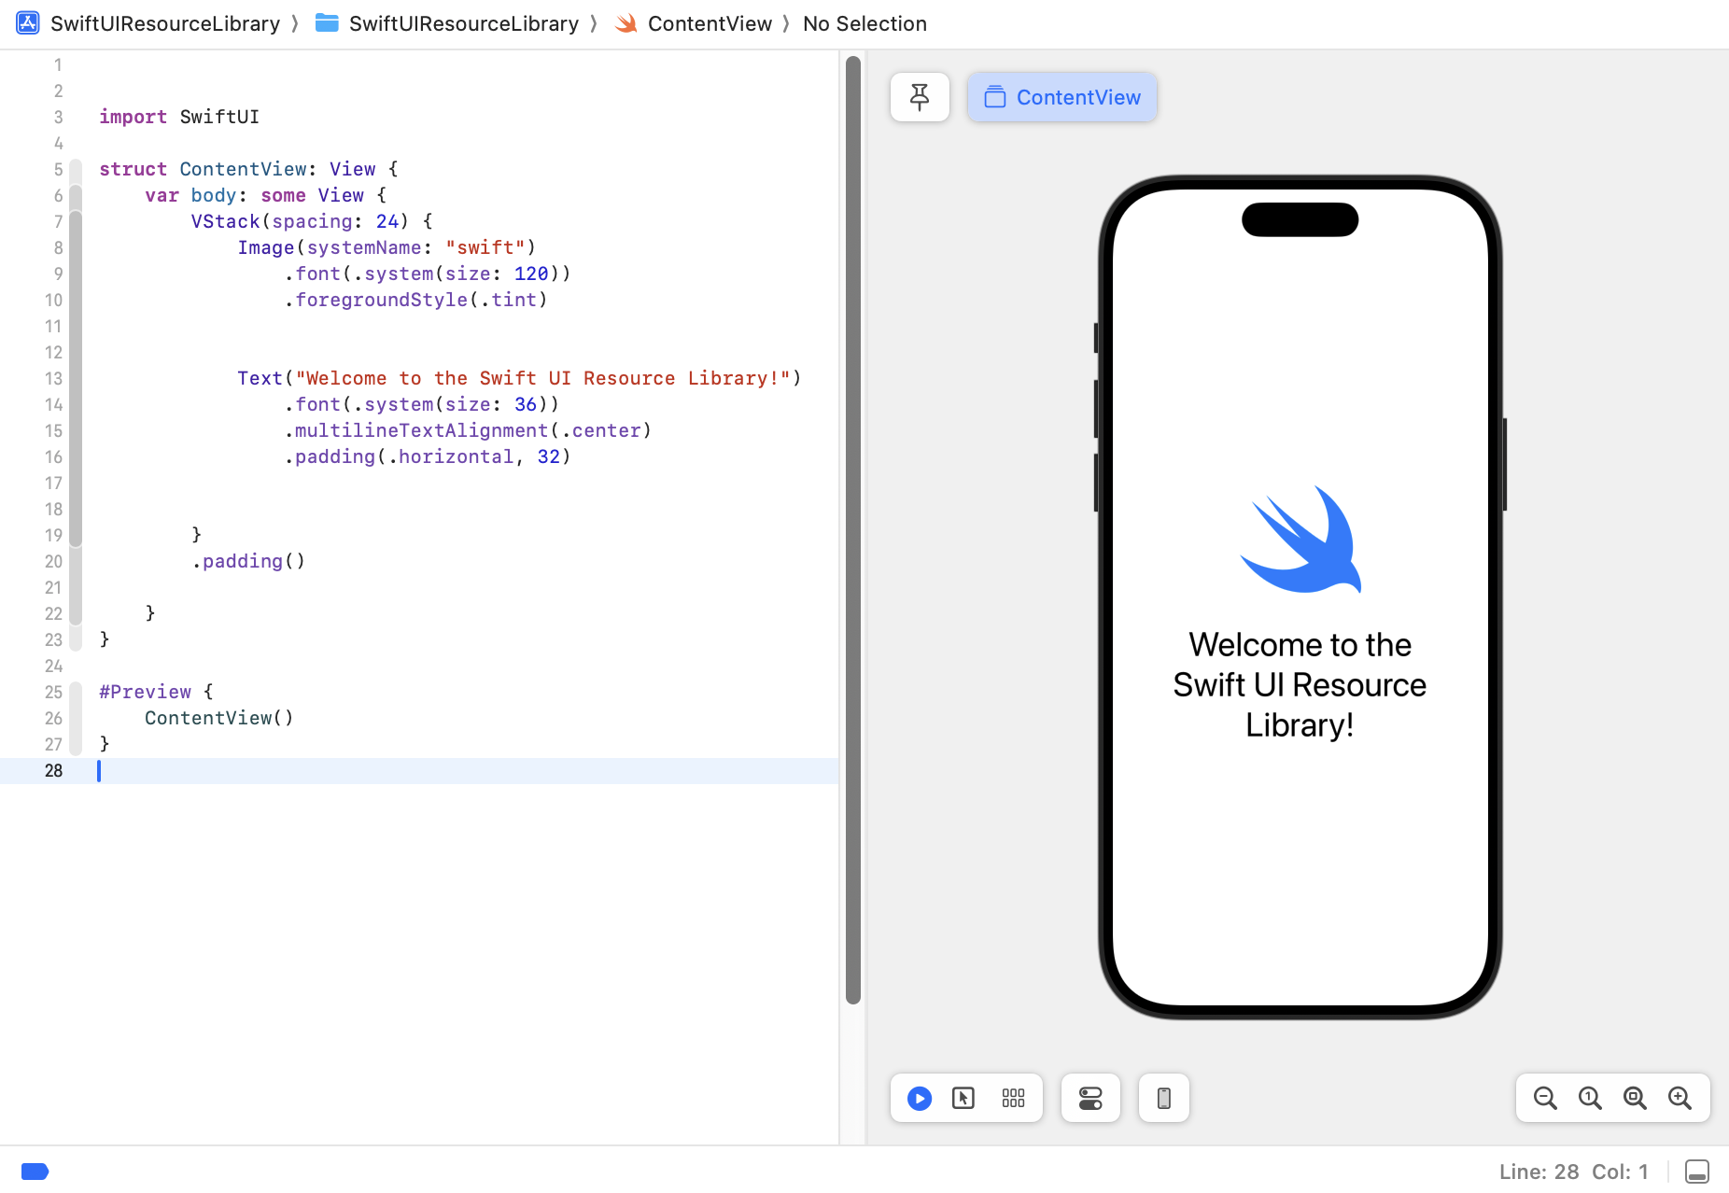
Task: Fold the body property ribbon at line 6
Action: 76,195
